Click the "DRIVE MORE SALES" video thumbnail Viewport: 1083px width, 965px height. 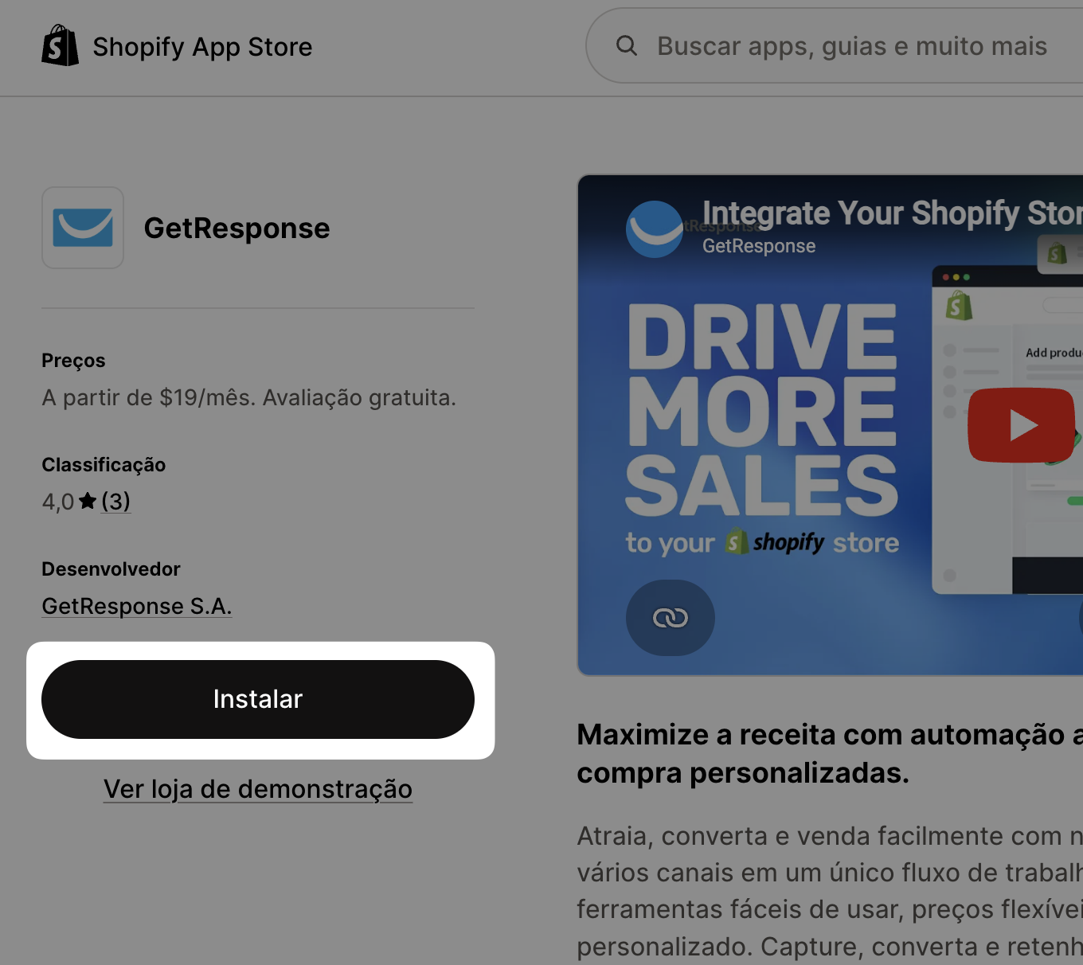(831, 425)
